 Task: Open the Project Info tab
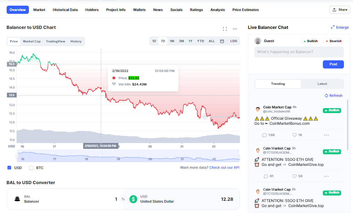point(116,10)
